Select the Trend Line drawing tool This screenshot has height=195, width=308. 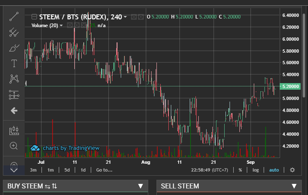point(14,16)
